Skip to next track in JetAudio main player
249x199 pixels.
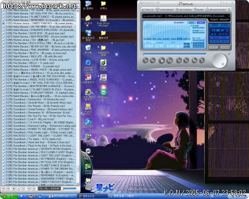click(186, 60)
